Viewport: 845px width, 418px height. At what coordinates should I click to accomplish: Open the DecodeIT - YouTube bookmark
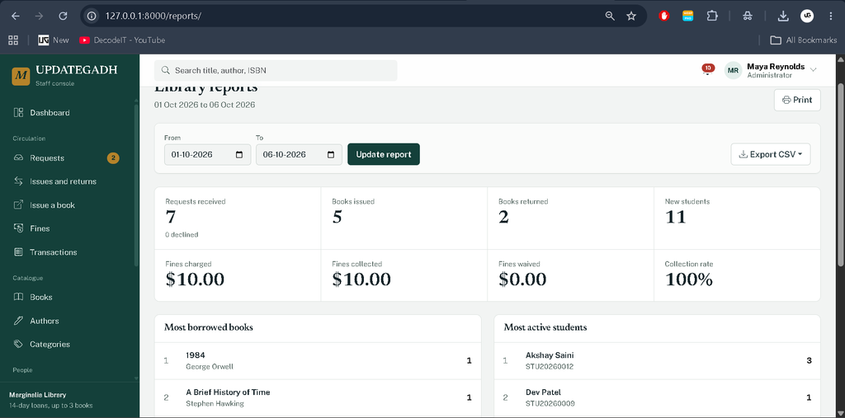(x=122, y=40)
